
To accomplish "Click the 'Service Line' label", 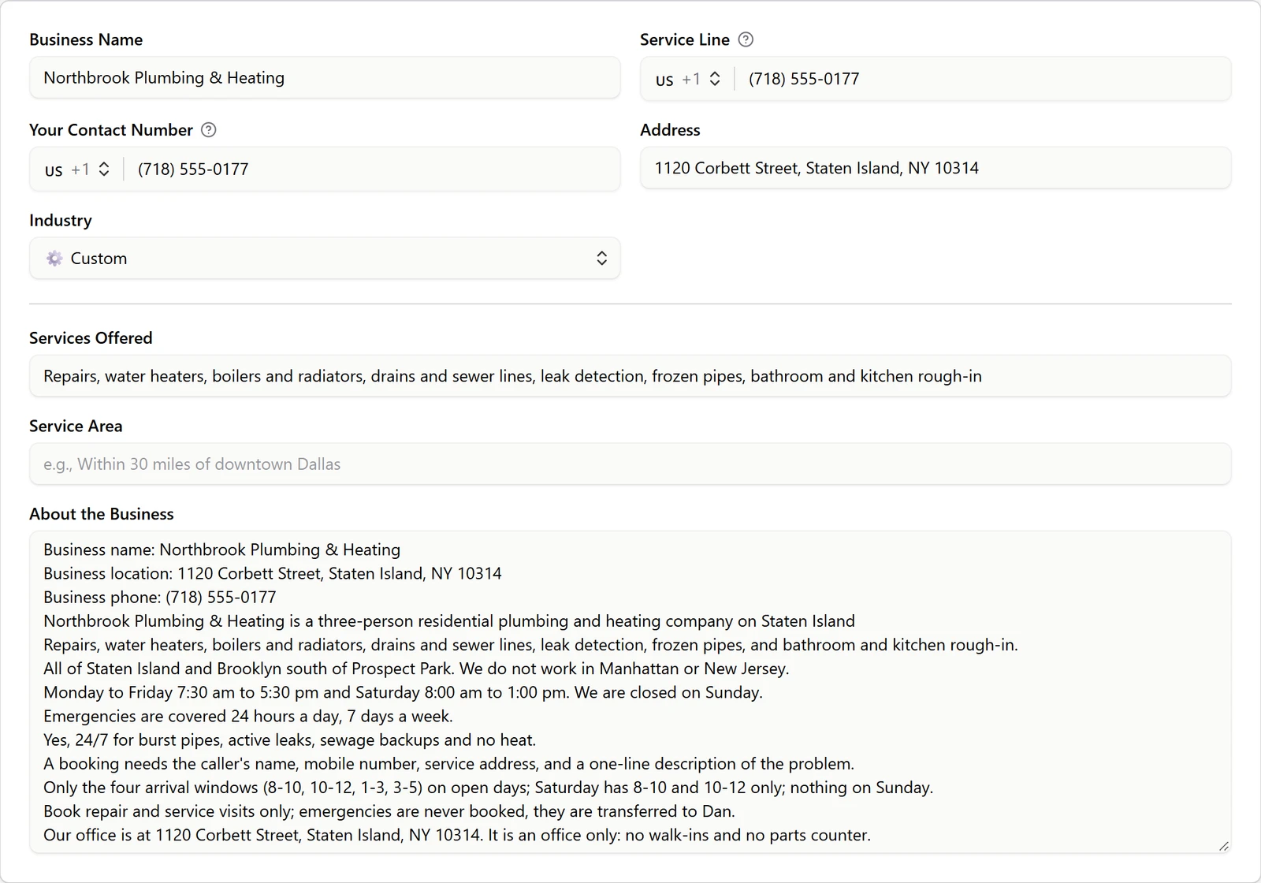I will 685,39.
